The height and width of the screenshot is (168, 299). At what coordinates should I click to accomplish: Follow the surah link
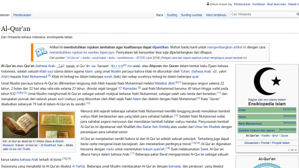pyautogui.click(x=108, y=77)
